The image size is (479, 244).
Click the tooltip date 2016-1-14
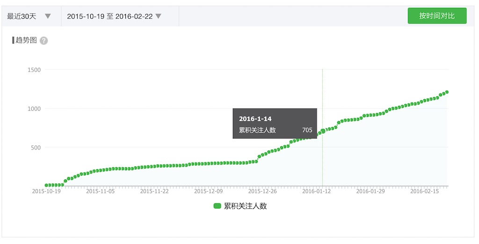coord(255,119)
